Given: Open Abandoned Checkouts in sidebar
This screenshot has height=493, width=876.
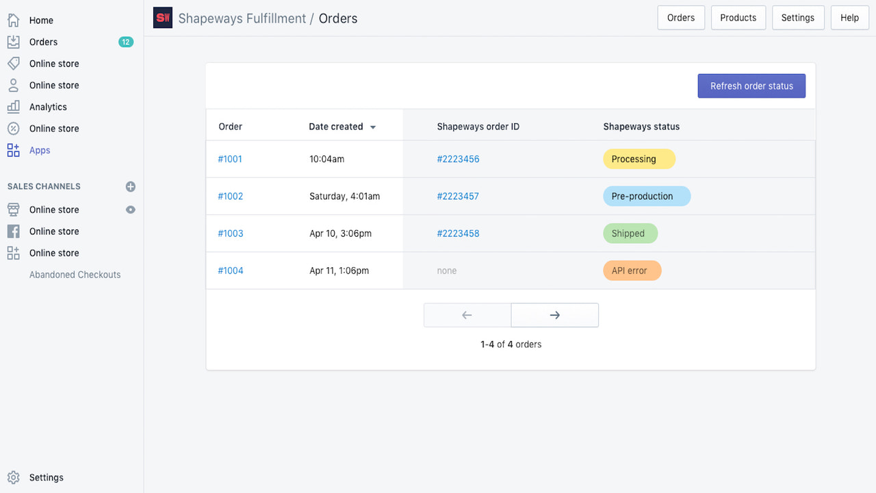Looking at the screenshot, I should pyautogui.click(x=75, y=275).
